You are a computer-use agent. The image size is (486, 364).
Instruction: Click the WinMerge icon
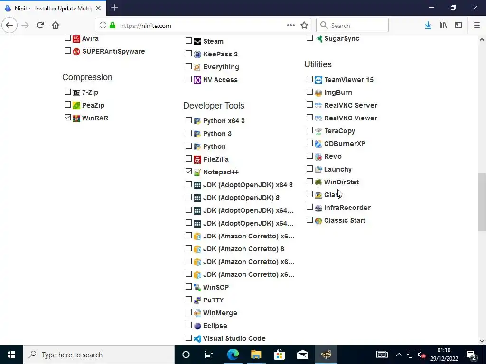197,313
